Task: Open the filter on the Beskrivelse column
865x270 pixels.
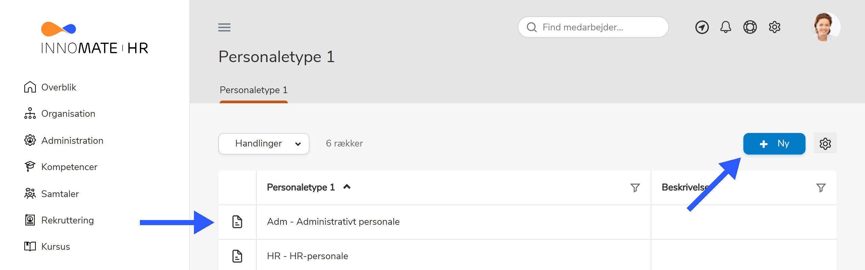Action: [x=821, y=188]
